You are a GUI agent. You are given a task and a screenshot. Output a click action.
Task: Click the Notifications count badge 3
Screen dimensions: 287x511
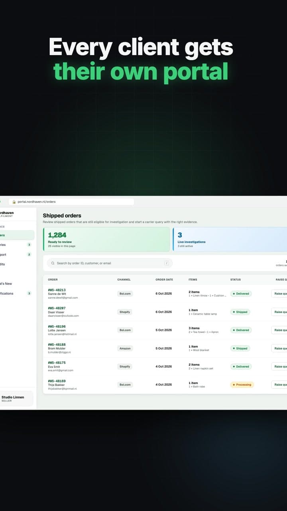point(29,293)
